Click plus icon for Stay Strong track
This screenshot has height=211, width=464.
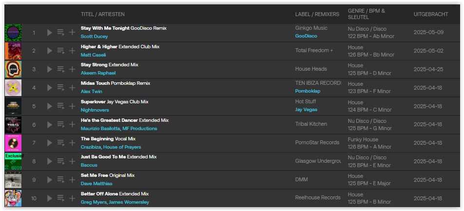(x=72, y=69)
